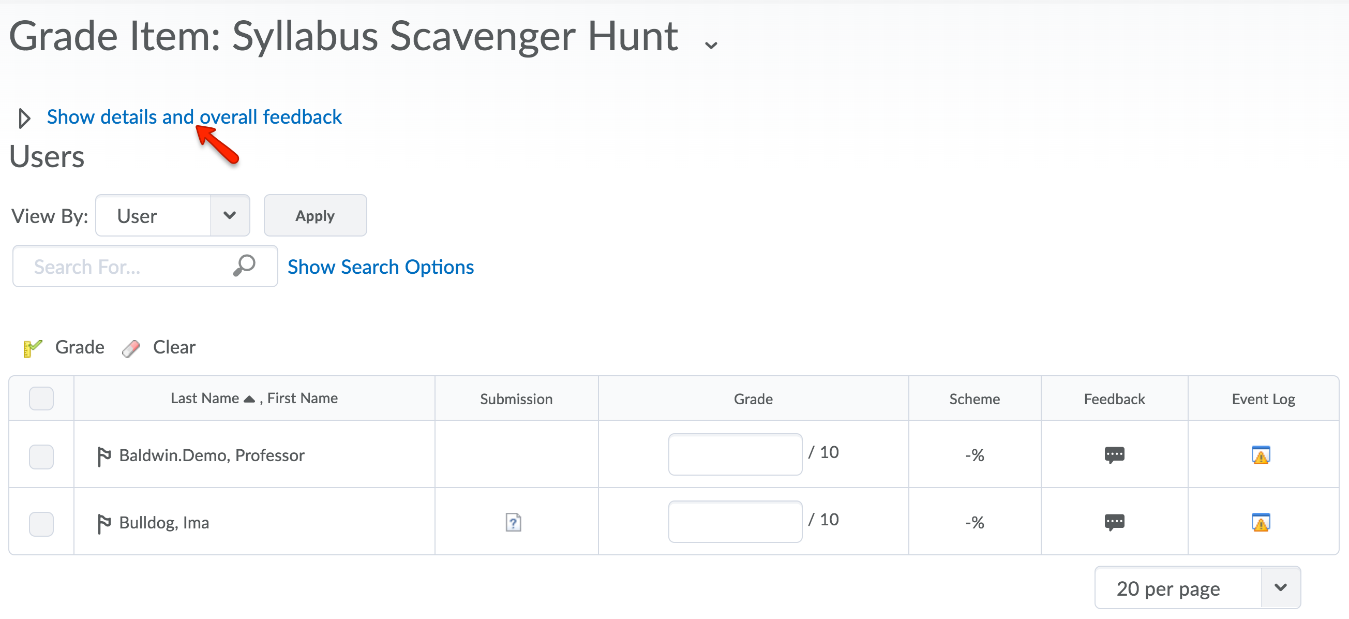Screen dimensions: 1349x619
Task: Focus the grade input for Baldwin.Demo
Action: (735, 454)
